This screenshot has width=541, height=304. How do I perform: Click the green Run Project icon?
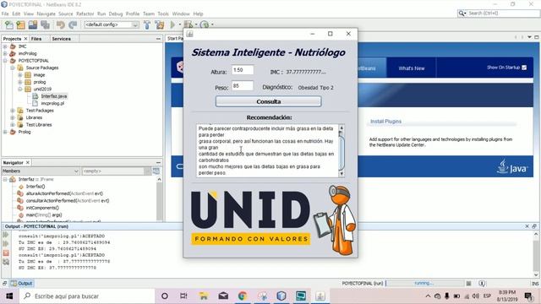tap(172, 24)
